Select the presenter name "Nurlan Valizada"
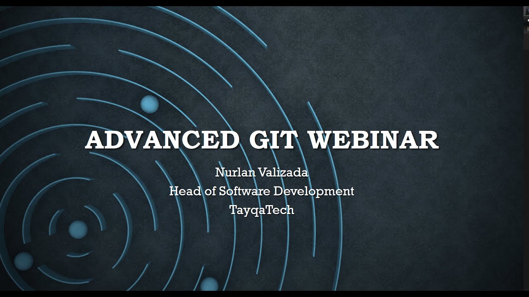The height and width of the screenshot is (297, 529). coord(262,172)
